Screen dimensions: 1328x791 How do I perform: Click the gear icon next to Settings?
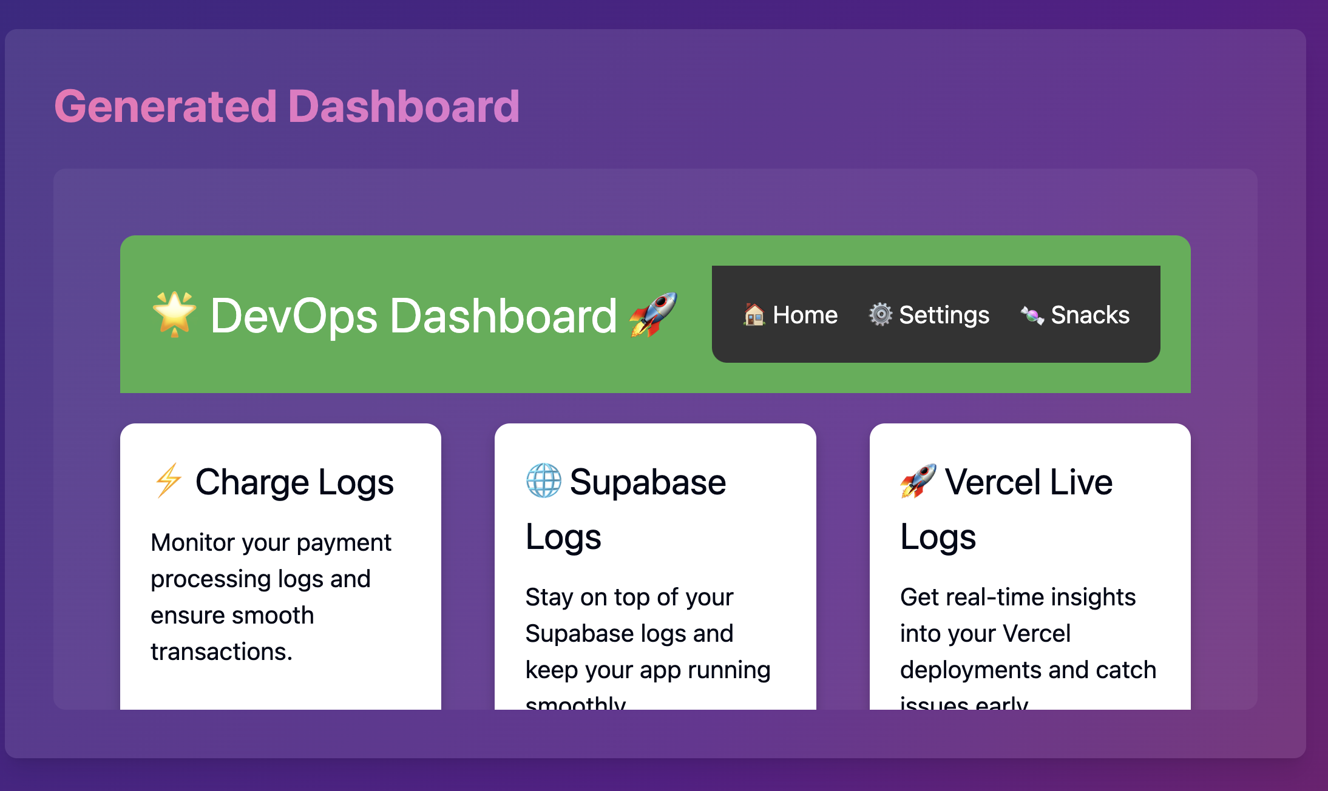pyautogui.click(x=880, y=314)
